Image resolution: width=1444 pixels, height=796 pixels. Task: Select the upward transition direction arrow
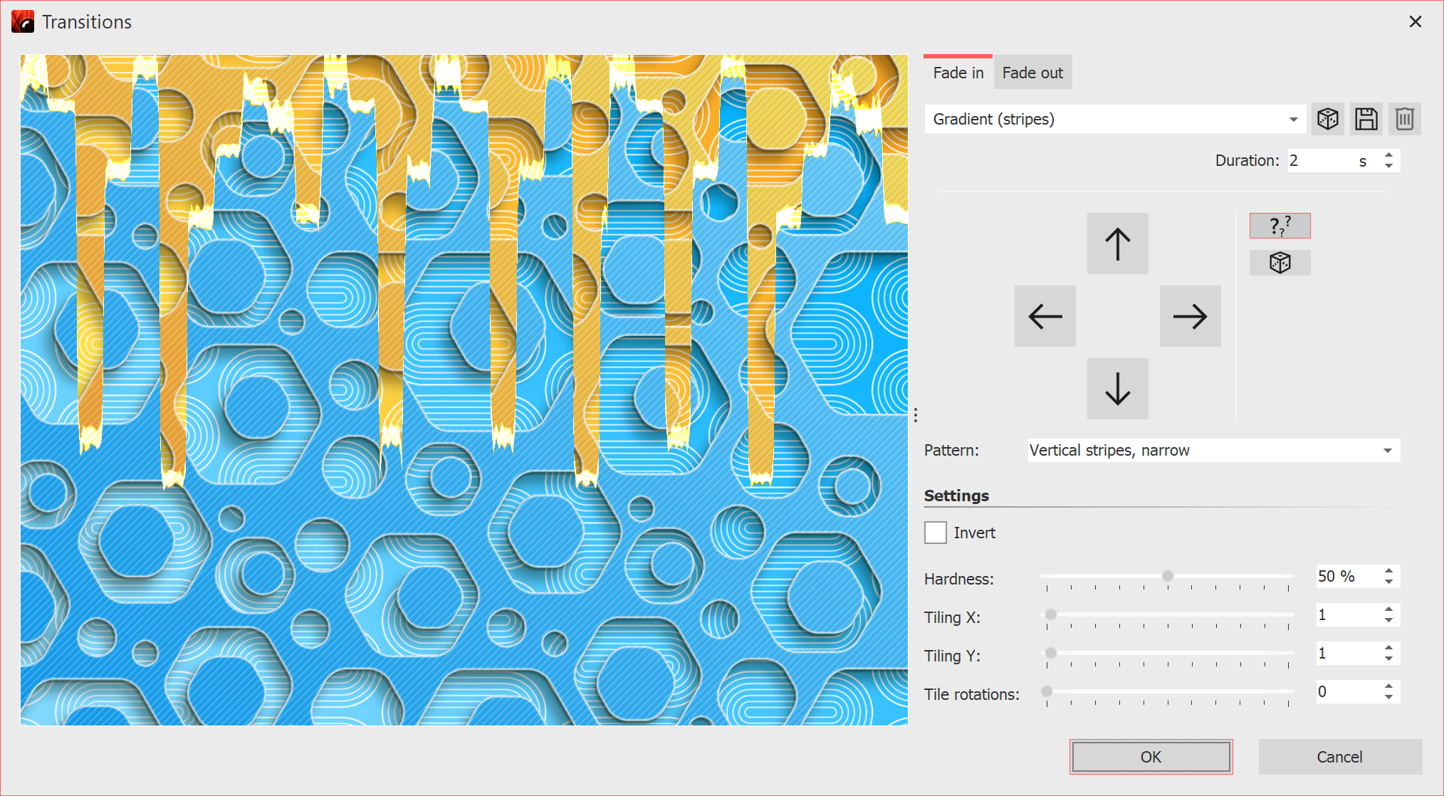point(1117,243)
